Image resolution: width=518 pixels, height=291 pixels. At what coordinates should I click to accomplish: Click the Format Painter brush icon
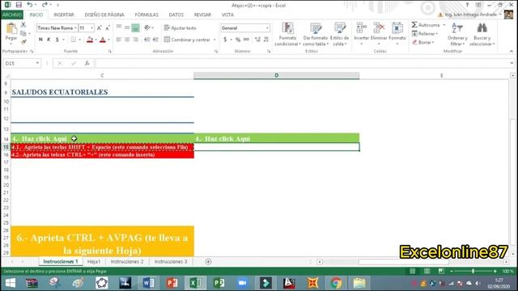pyautogui.click(x=23, y=42)
